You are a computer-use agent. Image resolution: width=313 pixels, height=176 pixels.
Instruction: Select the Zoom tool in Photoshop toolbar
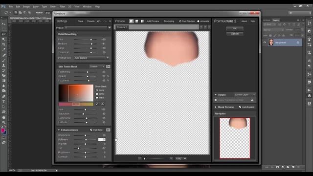pos(3,122)
